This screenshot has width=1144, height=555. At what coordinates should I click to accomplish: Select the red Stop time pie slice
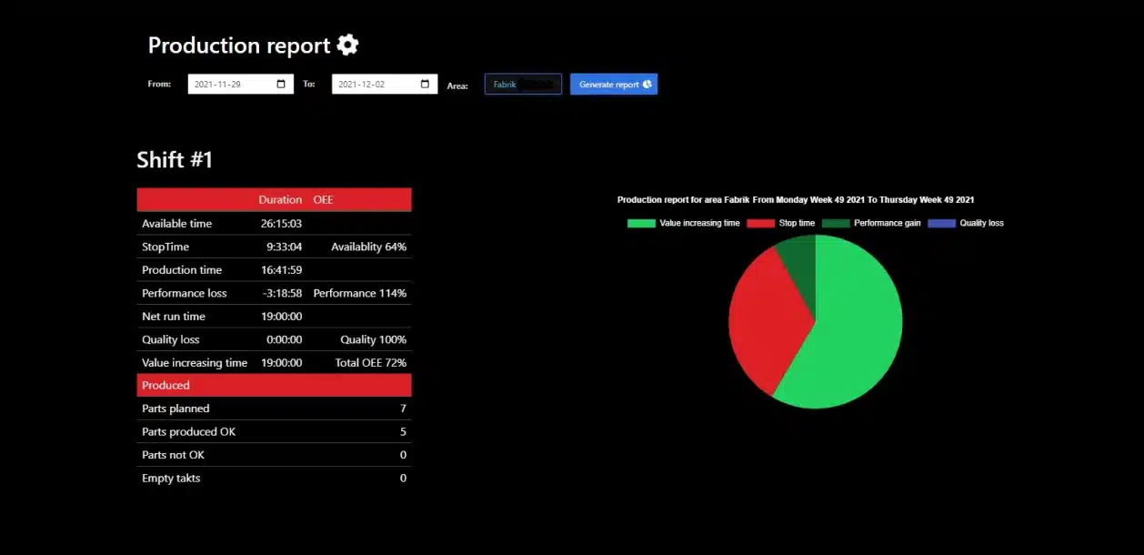point(764,318)
